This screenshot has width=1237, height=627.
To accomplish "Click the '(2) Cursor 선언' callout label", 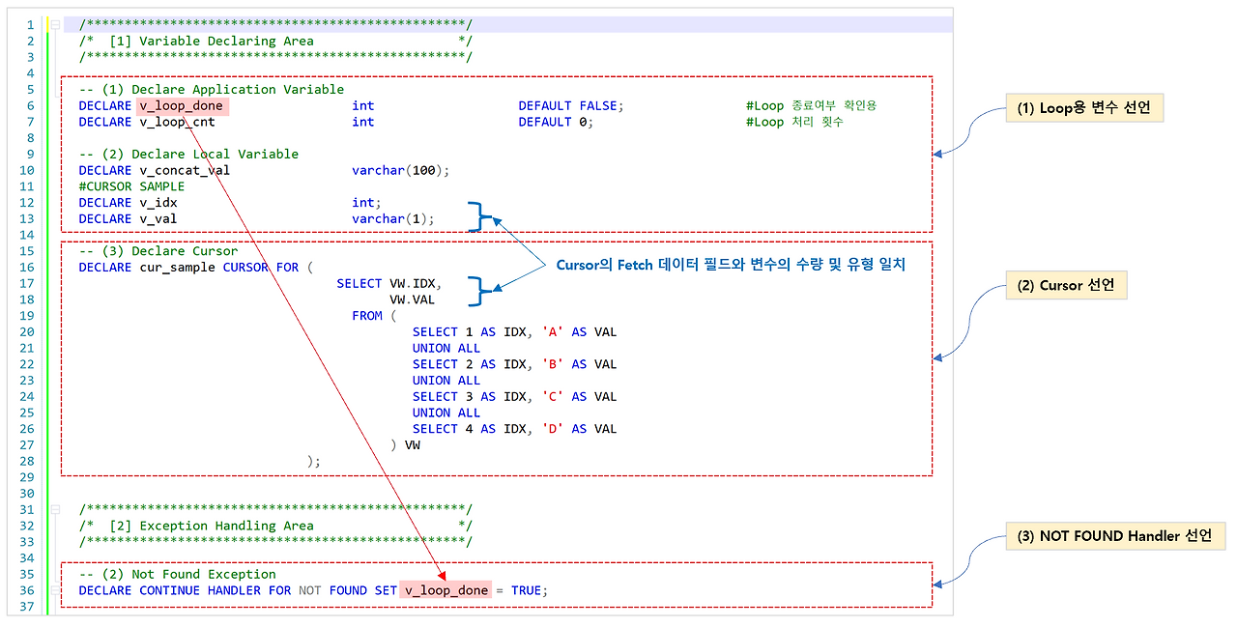I will click(x=1066, y=285).
